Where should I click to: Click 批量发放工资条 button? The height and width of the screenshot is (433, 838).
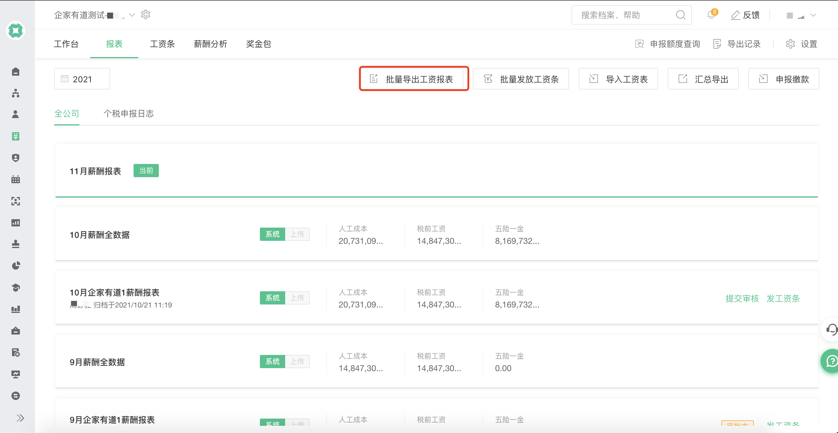pyautogui.click(x=521, y=79)
